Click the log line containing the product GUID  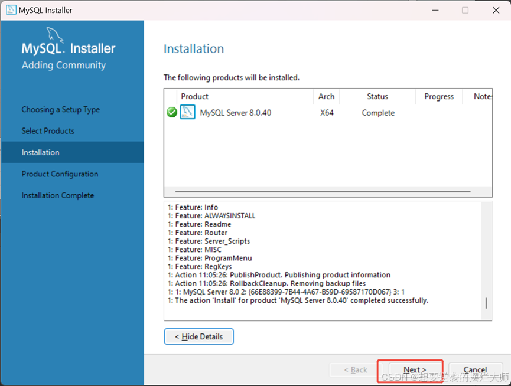(286, 292)
